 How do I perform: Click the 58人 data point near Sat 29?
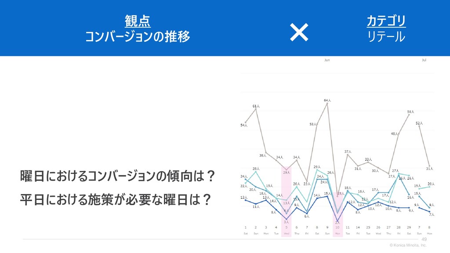tap(409, 115)
